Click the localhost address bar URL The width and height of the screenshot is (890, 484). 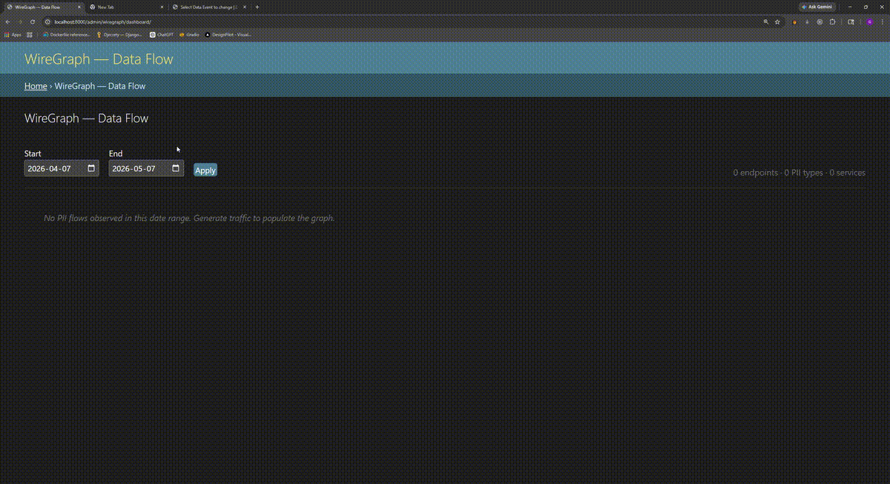pyautogui.click(x=102, y=22)
